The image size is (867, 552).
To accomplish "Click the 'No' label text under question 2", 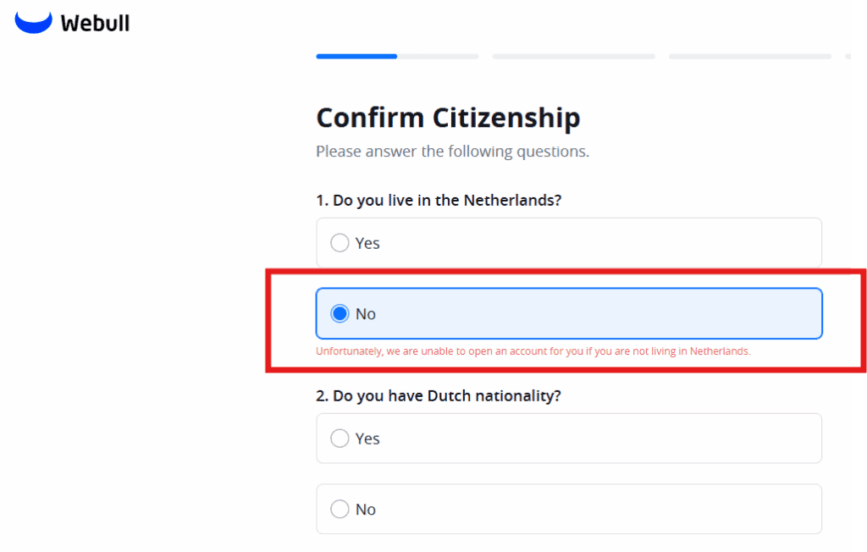I will point(366,510).
